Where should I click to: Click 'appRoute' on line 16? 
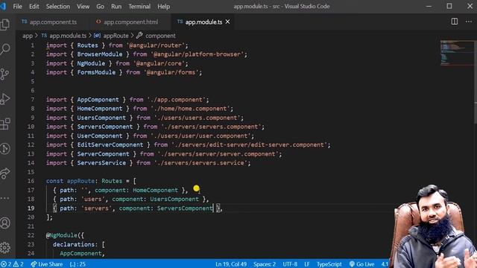[x=80, y=181]
